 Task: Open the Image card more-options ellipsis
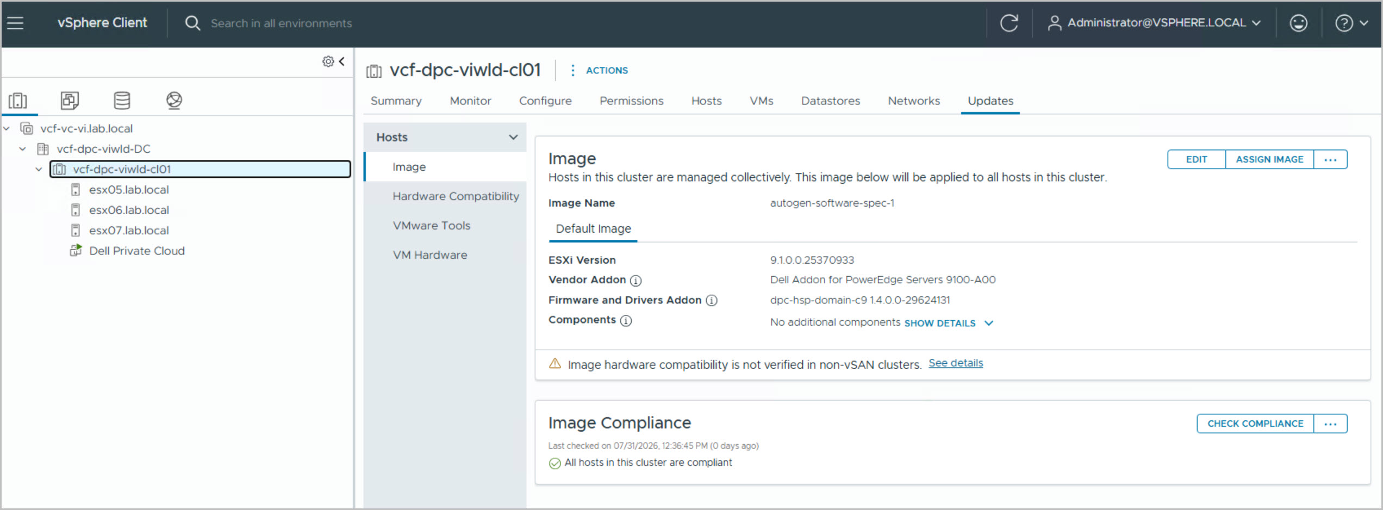pyautogui.click(x=1330, y=159)
